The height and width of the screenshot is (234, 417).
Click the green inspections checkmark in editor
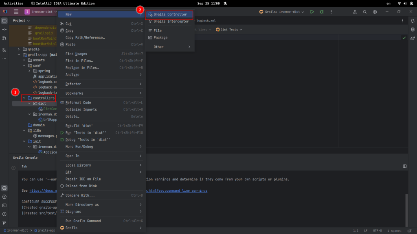404,38
